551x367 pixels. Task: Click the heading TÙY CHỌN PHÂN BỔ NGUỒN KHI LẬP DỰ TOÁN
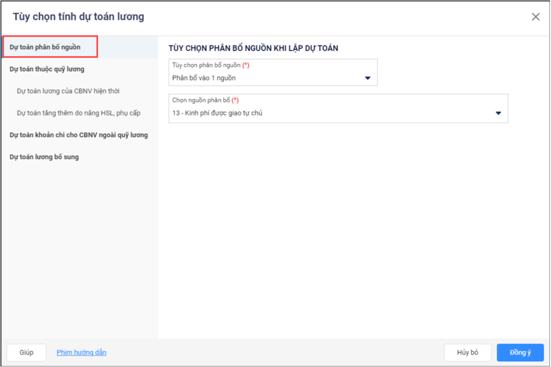(254, 48)
